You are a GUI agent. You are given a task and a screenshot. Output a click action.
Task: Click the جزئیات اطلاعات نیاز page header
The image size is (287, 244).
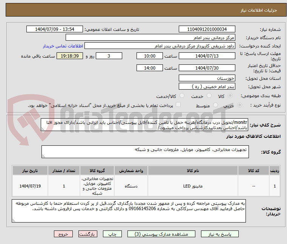click(258, 10)
